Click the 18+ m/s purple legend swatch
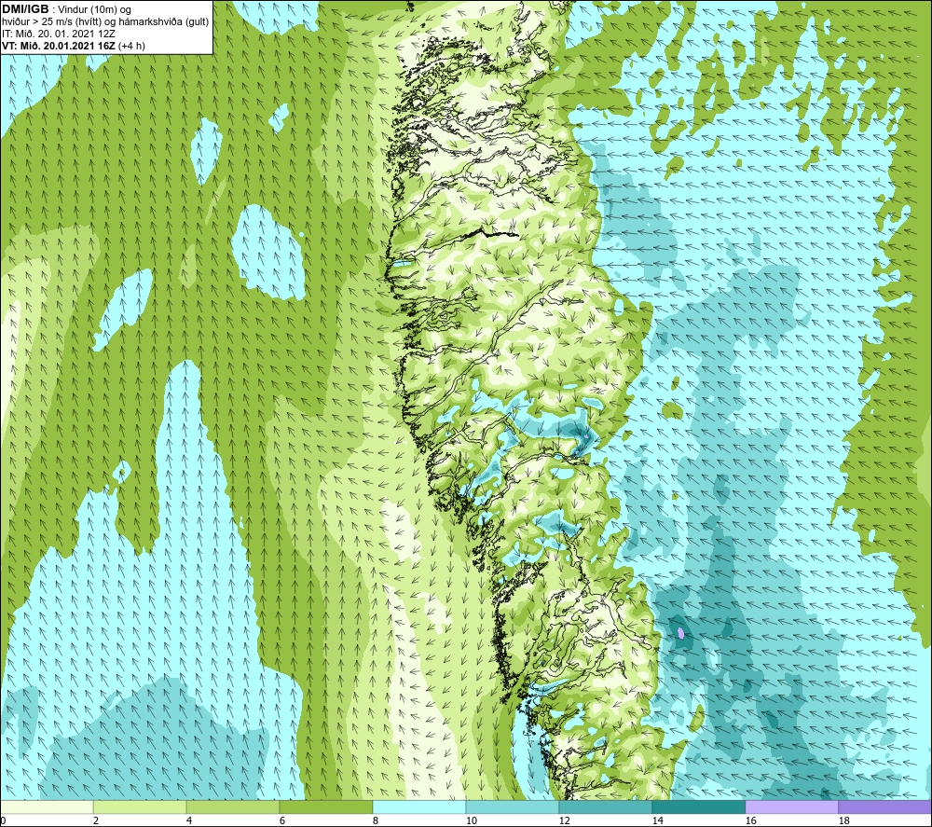Image resolution: width=932 pixels, height=827 pixels. coord(884,806)
